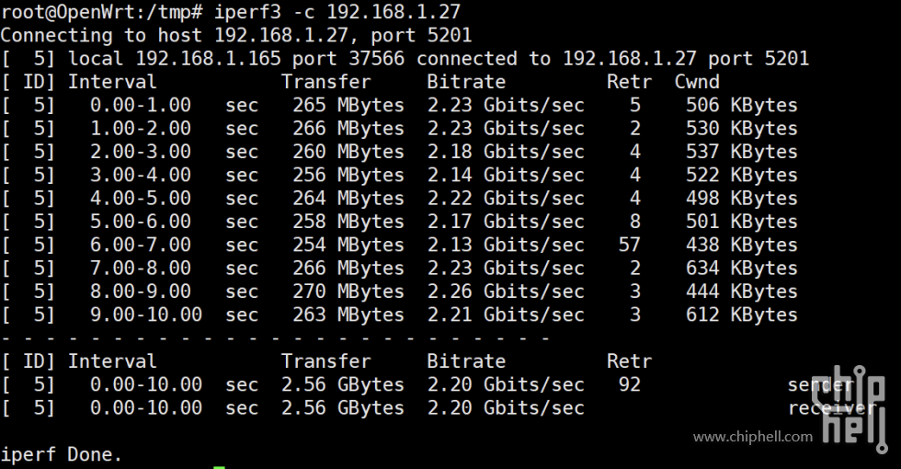Click the dashed separator line

pyautogui.click(x=276, y=337)
